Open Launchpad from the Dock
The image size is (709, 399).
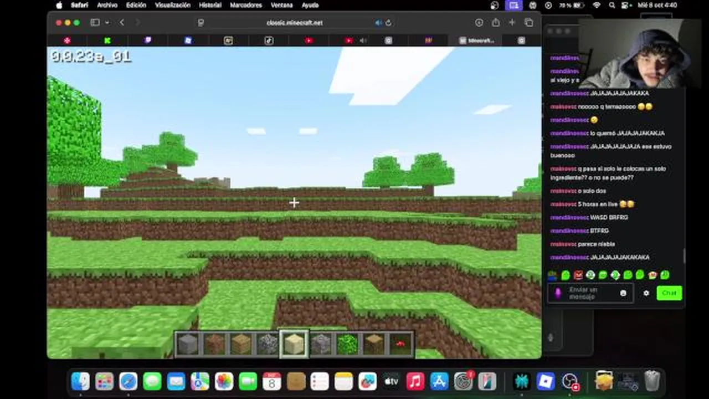tap(104, 381)
